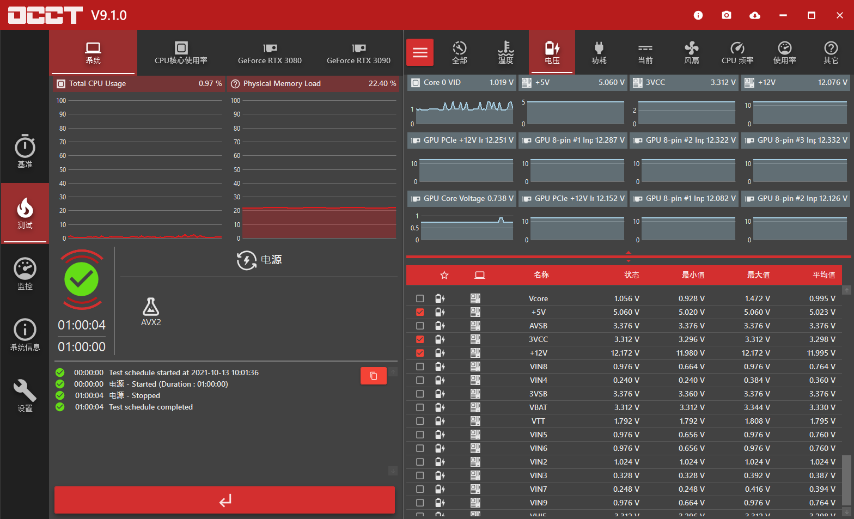Open the info icon in title bar

point(698,15)
